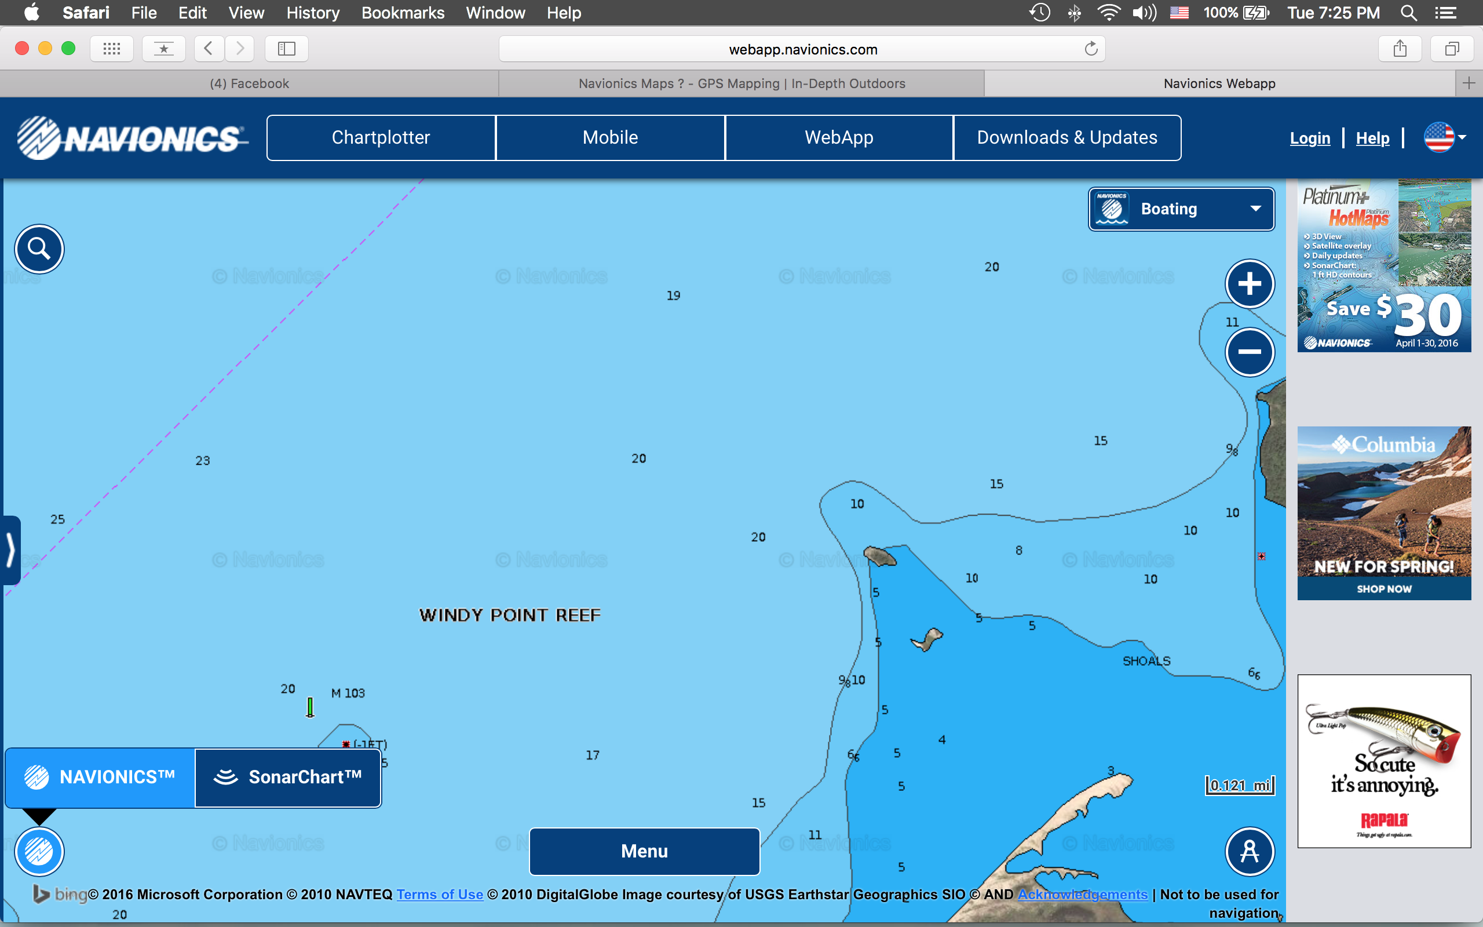Open the Window menu

click(495, 13)
